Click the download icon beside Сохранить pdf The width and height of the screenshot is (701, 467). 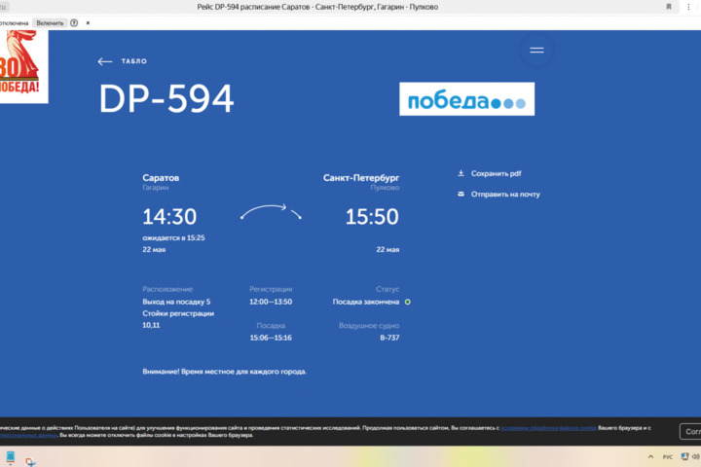(461, 173)
